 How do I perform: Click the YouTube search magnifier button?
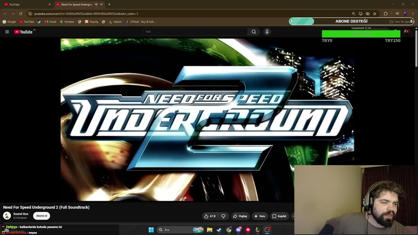click(x=254, y=32)
